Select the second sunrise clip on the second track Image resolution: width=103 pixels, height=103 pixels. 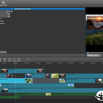click(x=81, y=76)
